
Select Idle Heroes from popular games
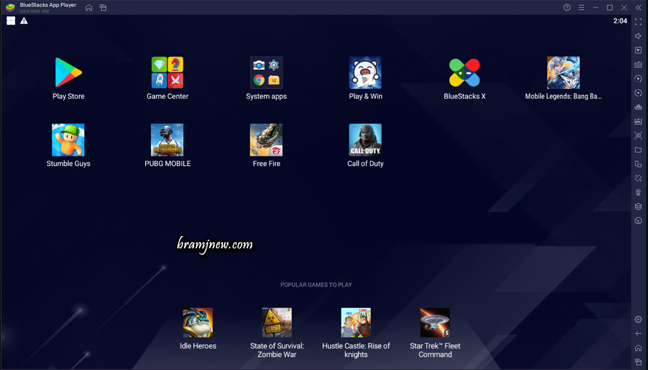[198, 322]
